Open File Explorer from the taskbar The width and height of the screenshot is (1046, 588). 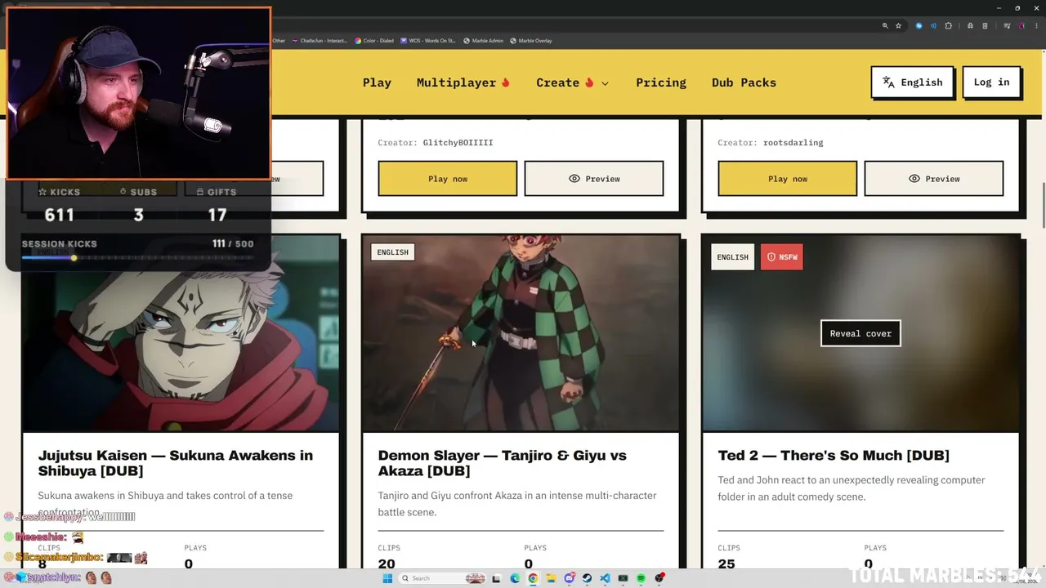point(551,578)
